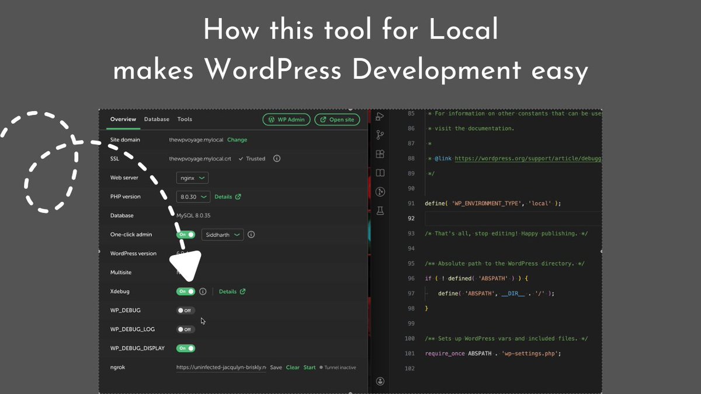This screenshot has width=701, height=394.
Task: Click Start in the ngrok row
Action: (310, 367)
